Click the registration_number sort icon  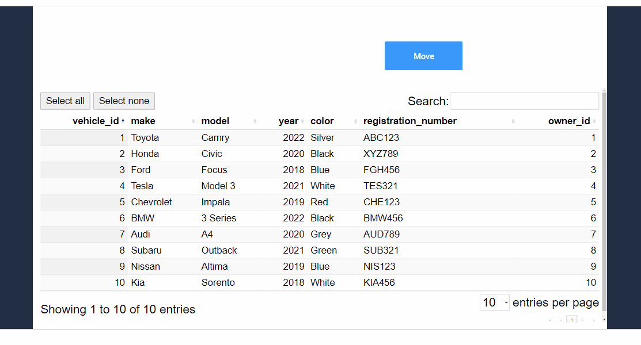513,121
